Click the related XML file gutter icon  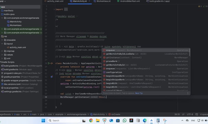point(51,63)
